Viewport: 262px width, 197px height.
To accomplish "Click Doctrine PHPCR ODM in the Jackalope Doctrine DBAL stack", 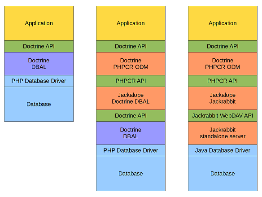I will [x=131, y=64].
